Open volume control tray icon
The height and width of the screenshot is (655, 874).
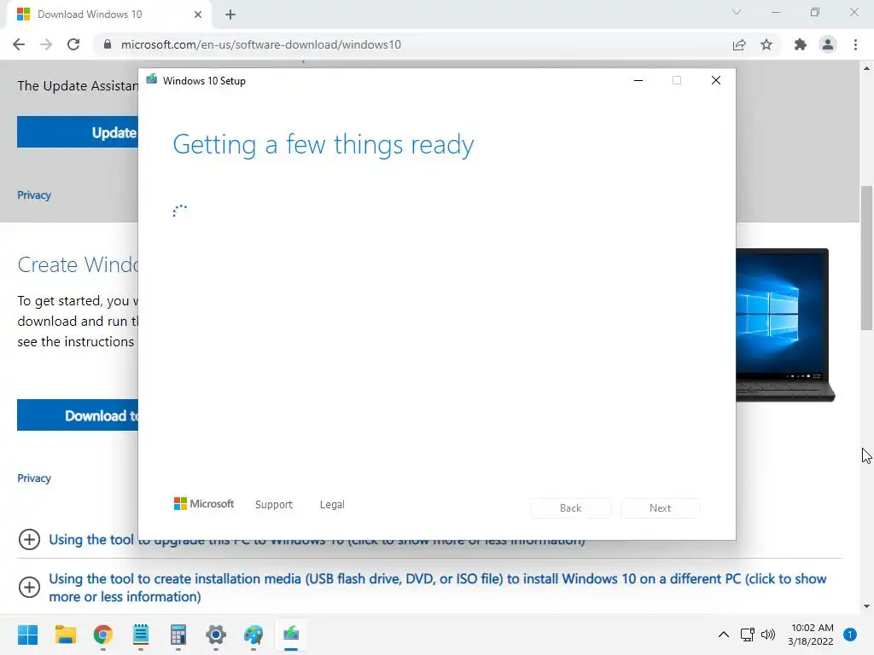(768, 635)
